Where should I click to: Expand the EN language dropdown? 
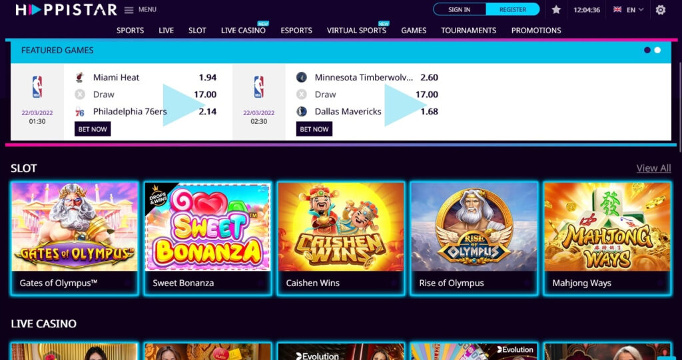[629, 9]
